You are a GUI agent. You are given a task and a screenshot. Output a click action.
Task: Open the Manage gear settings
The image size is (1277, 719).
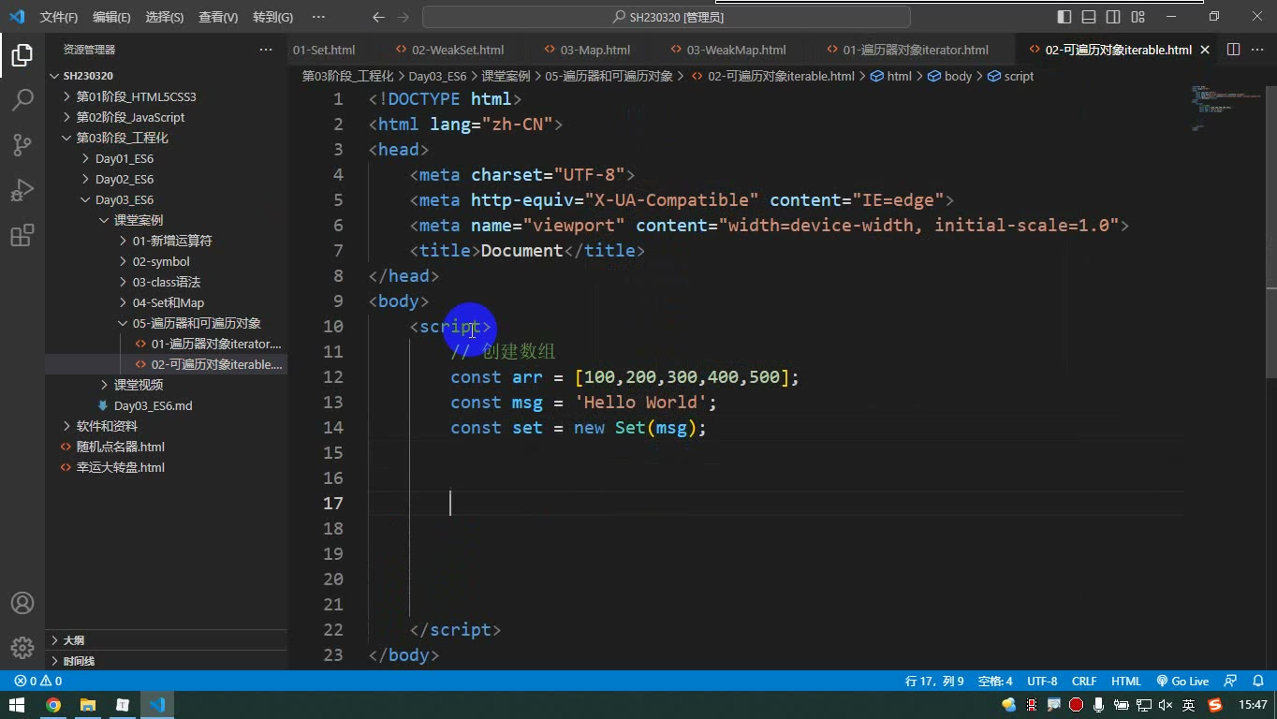[x=22, y=648]
